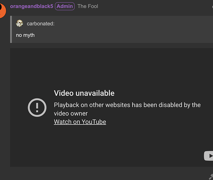This screenshot has width=213, height=180.
Task: Open the carbonated: quote header
Action: [x=40, y=23]
